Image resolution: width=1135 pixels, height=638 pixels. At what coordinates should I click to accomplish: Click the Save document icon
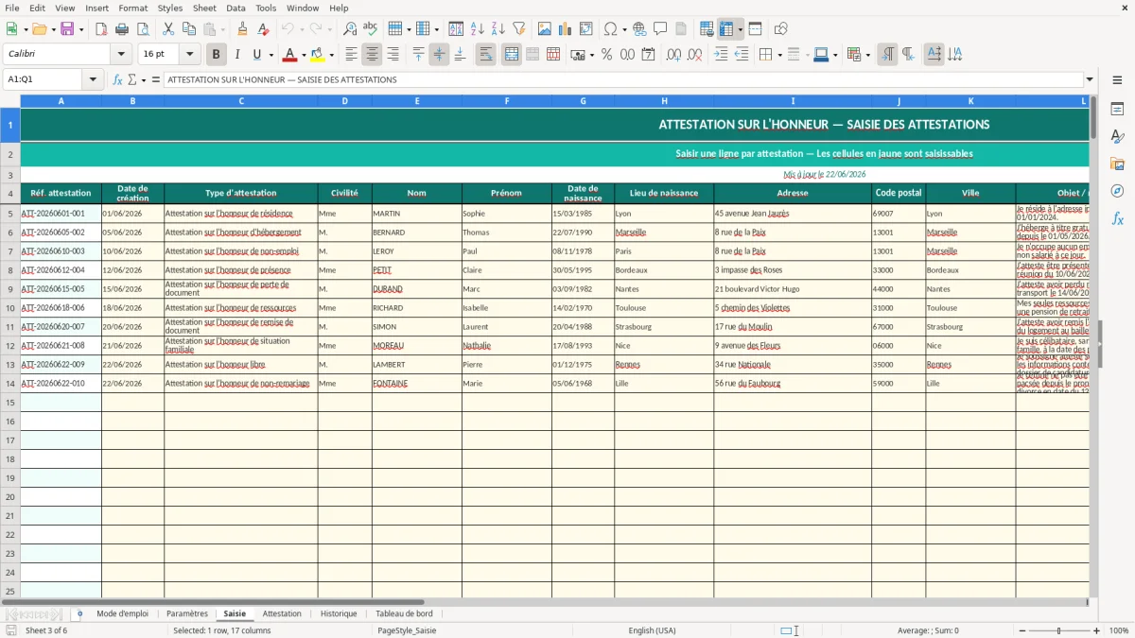[x=67, y=29]
